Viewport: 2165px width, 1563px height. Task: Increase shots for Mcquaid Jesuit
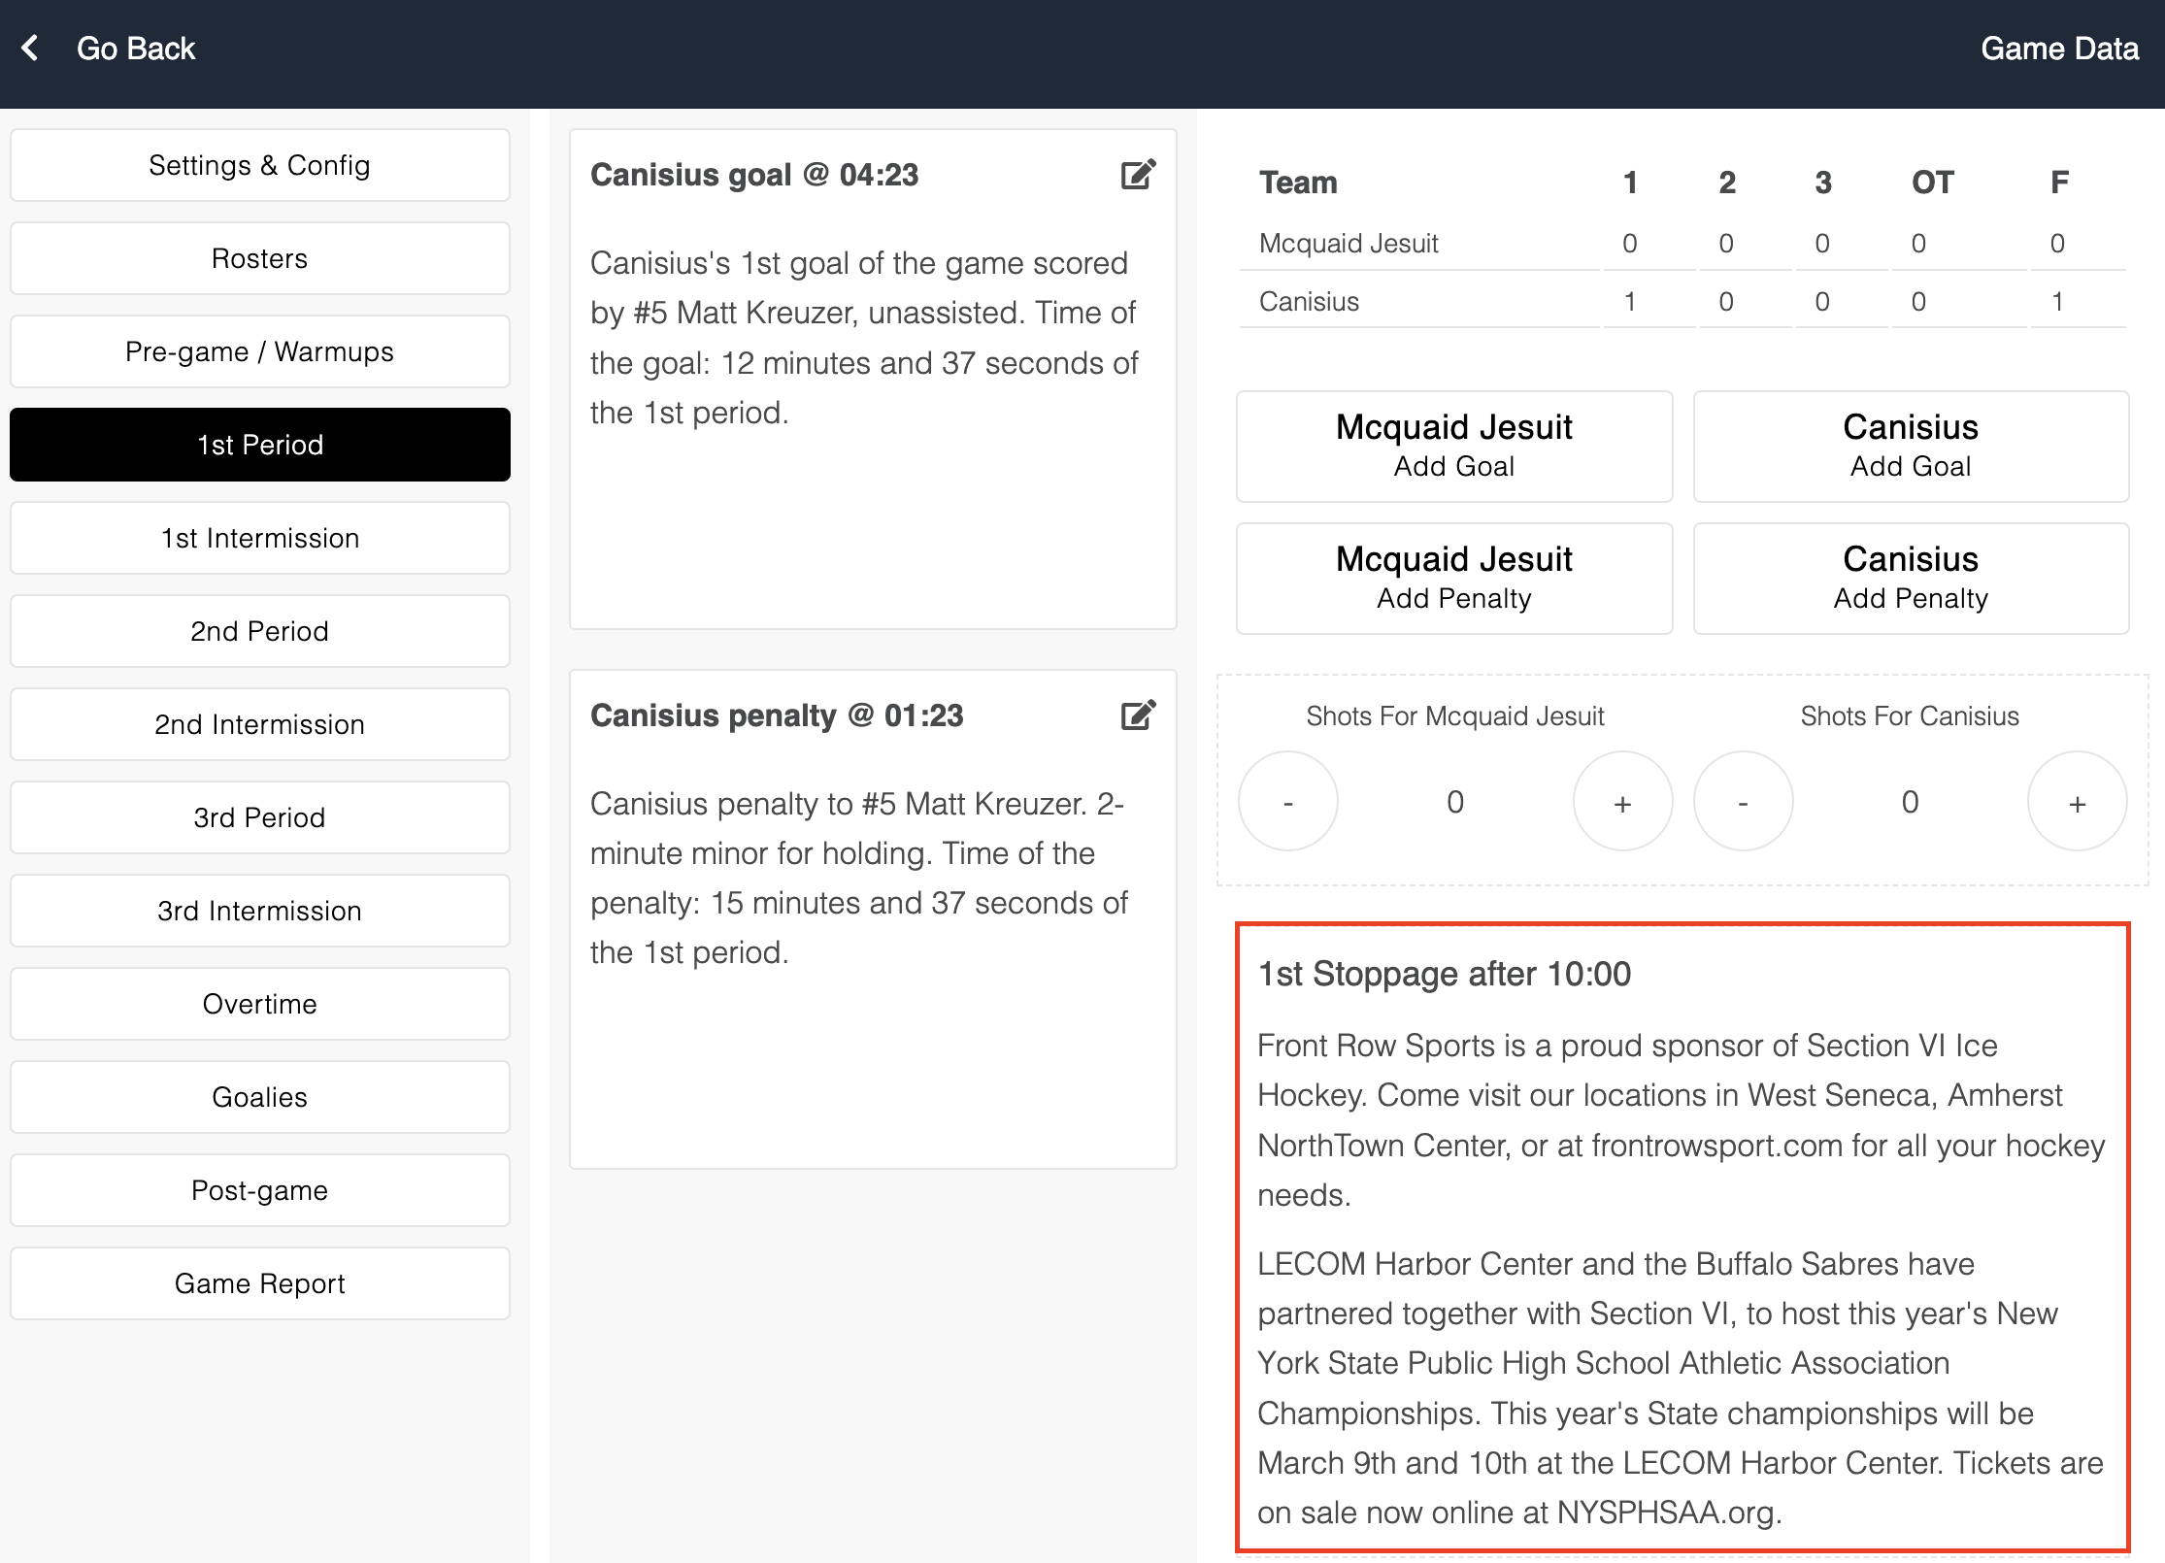1622,802
